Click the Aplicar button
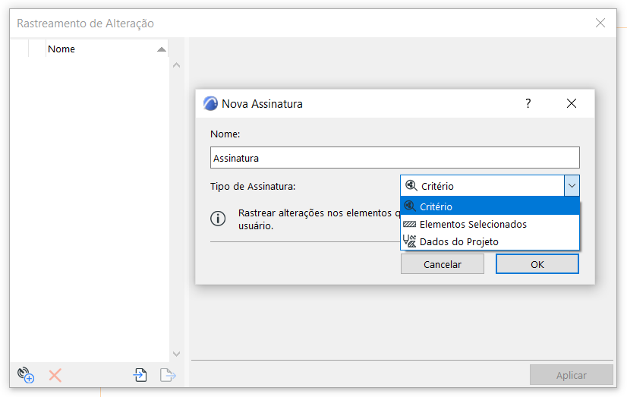 pyautogui.click(x=571, y=375)
